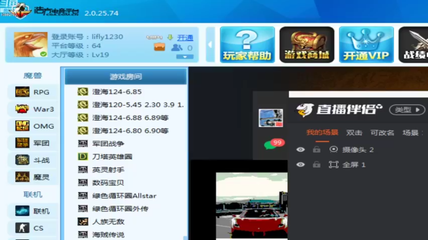Click the 开通 link

click(x=185, y=37)
